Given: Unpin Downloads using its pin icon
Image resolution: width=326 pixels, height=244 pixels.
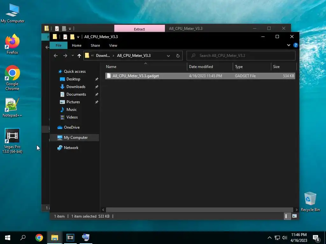Looking at the screenshot, I should pos(96,87).
